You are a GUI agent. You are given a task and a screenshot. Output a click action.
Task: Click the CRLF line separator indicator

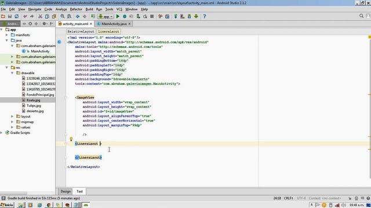pos(289,198)
